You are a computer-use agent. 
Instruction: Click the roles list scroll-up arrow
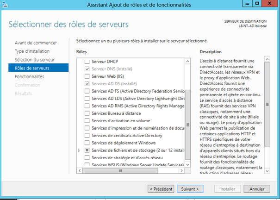pyautogui.click(x=187, y=61)
